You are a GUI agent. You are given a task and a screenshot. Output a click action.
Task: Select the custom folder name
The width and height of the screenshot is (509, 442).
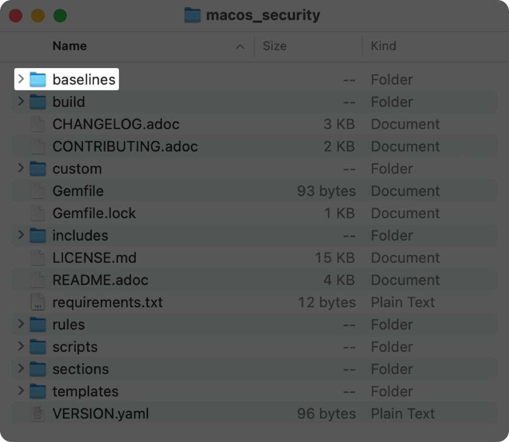[77, 169]
